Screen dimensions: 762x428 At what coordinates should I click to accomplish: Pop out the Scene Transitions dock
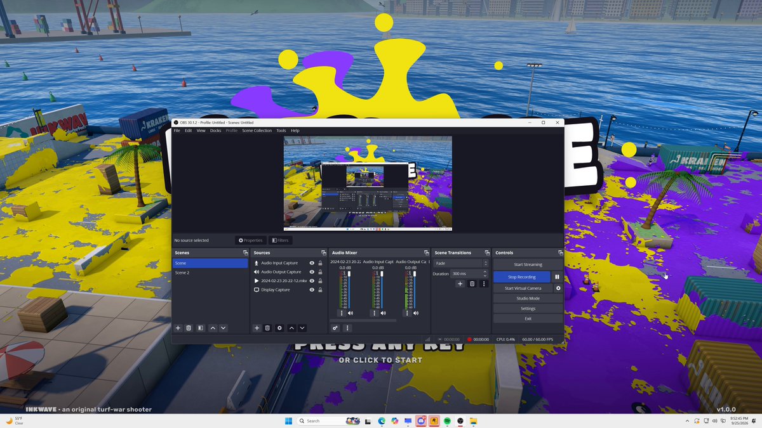(x=487, y=253)
